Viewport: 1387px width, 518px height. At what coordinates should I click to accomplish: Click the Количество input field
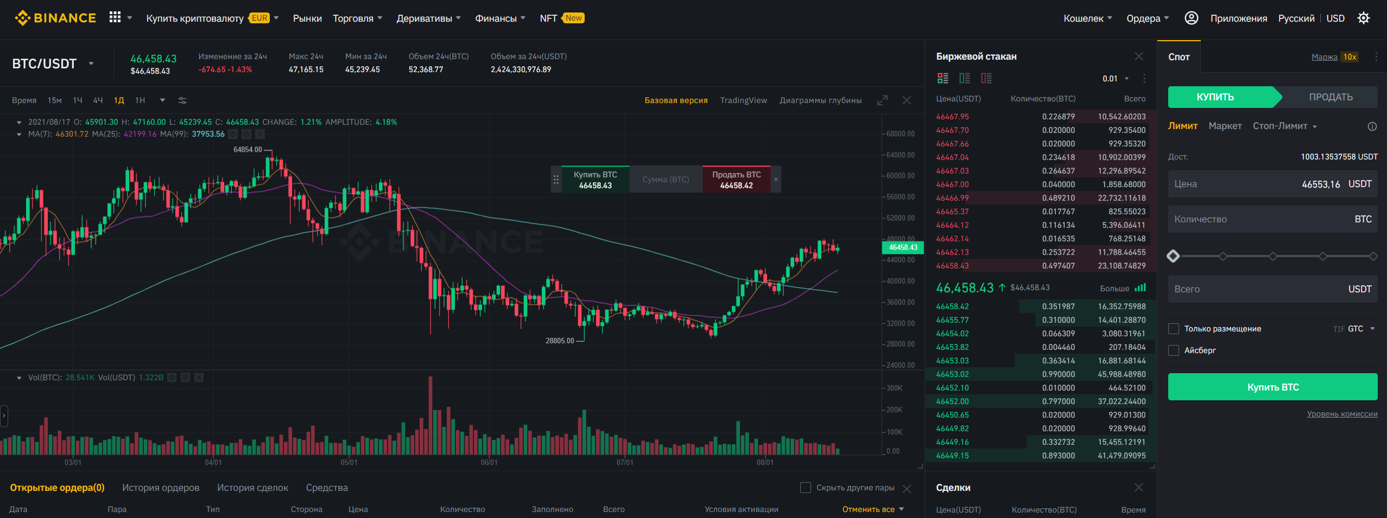tap(1272, 219)
